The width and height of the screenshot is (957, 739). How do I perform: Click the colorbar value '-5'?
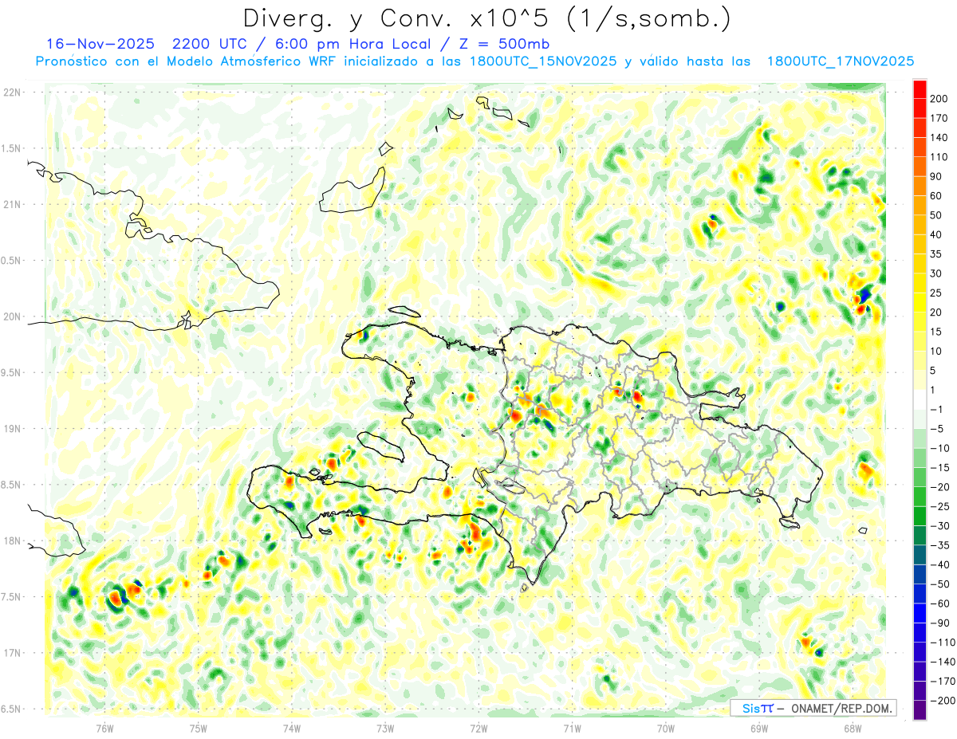pyautogui.click(x=936, y=429)
